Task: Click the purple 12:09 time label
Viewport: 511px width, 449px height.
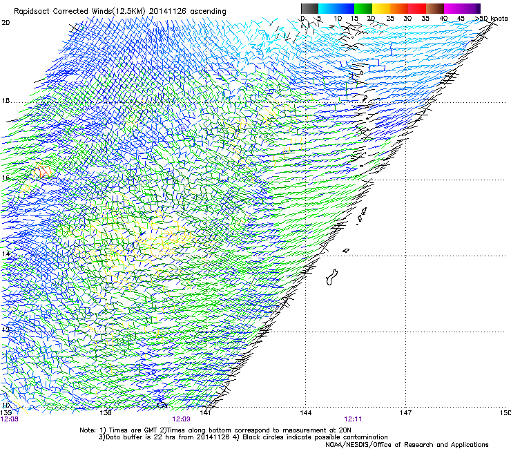Action: (181, 419)
